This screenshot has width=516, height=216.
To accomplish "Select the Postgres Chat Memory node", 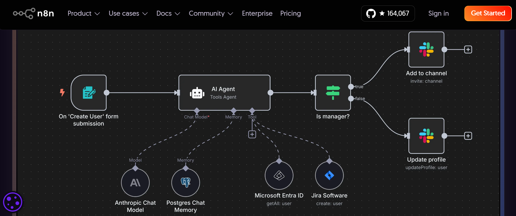I will 186,182.
